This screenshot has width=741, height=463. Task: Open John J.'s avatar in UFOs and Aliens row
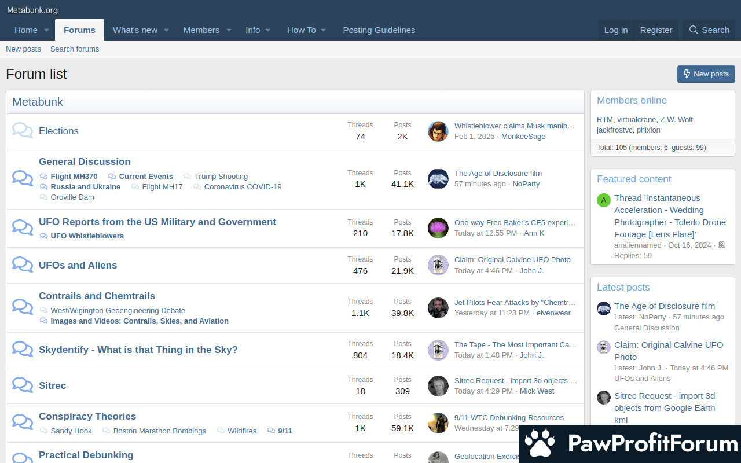[438, 265]
